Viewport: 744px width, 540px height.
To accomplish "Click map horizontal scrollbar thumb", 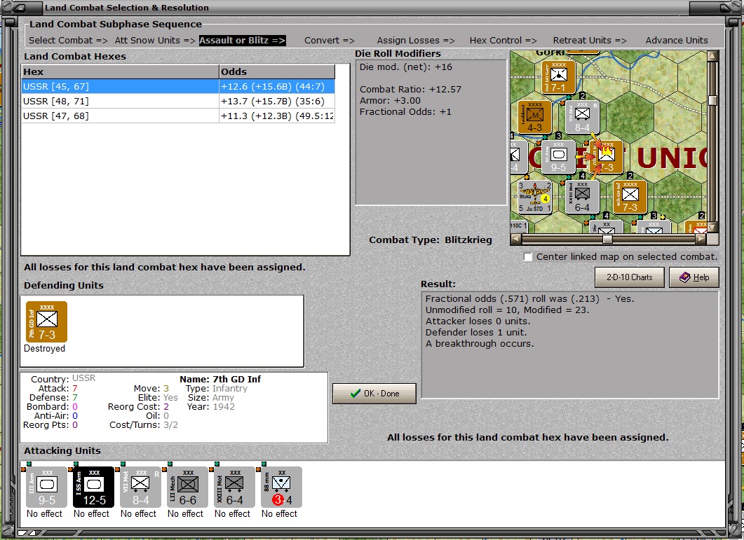I will [607, 239].
